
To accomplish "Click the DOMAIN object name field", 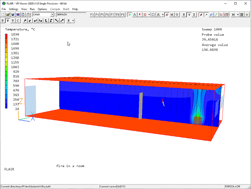I will point(71,14).
